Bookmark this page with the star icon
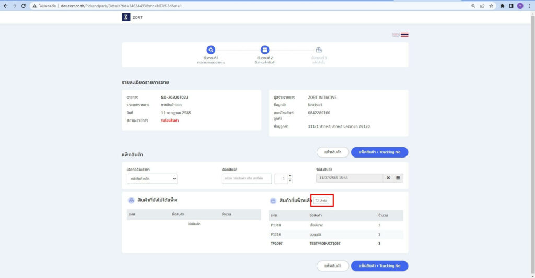 (491, 6)
